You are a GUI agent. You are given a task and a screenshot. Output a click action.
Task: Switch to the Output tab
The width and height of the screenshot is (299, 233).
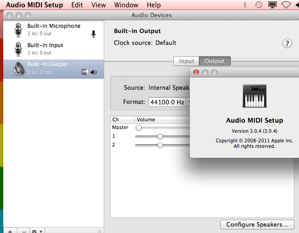215,61
